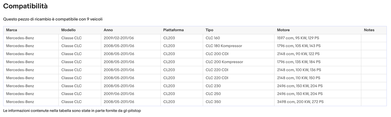Click the 3498 ccm, 200 KW engine cell
Image resolution: width=391 pixels, height=117 pixels.
pos(300,102)
